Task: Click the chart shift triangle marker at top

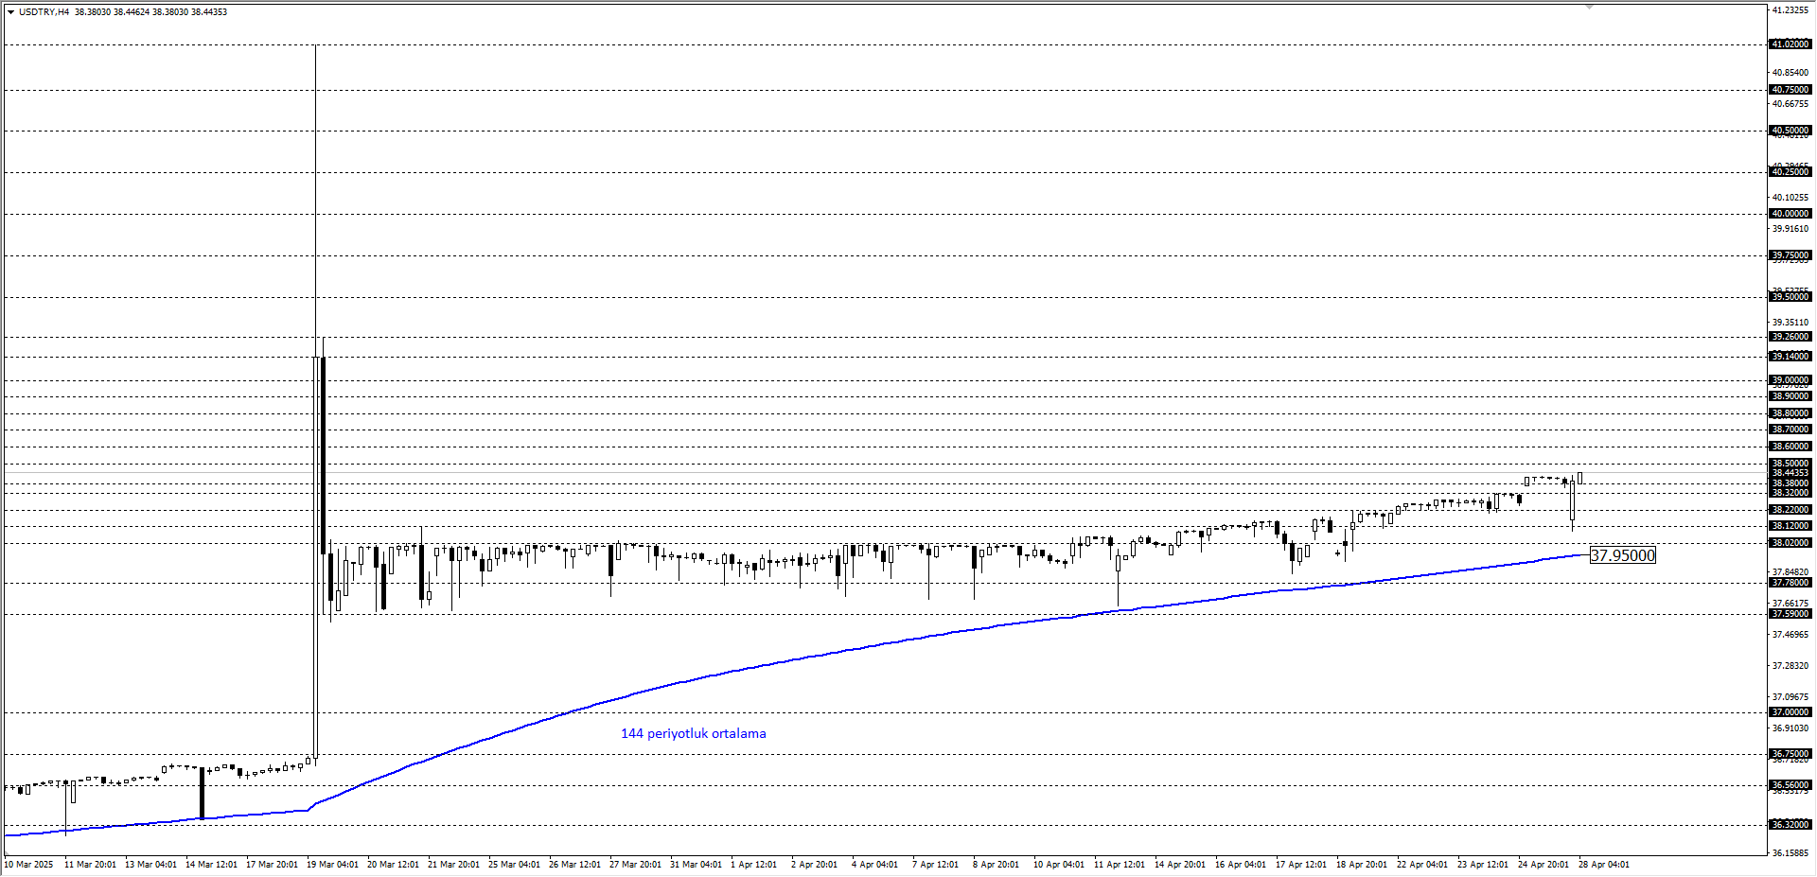Action: [x=1590, y=8]
